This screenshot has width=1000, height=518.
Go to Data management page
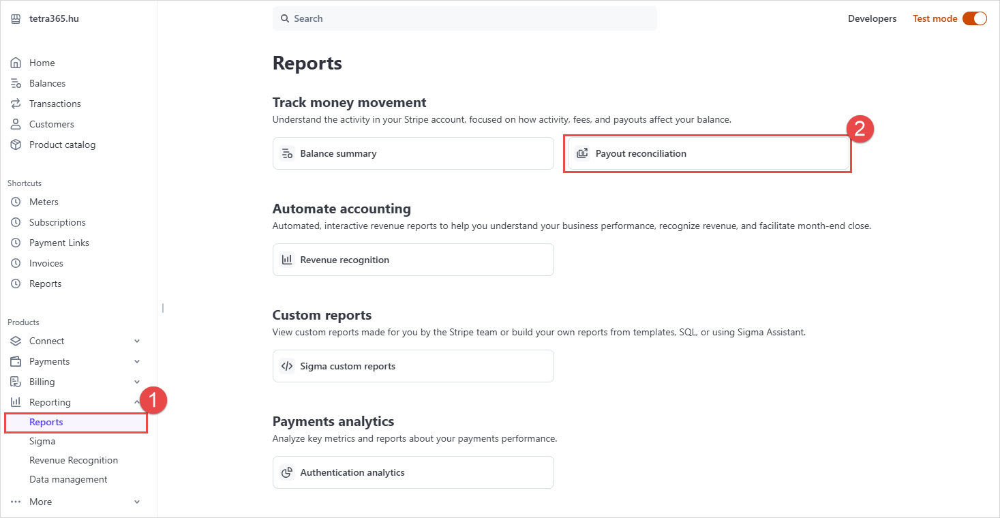click(x=68, y=479)
